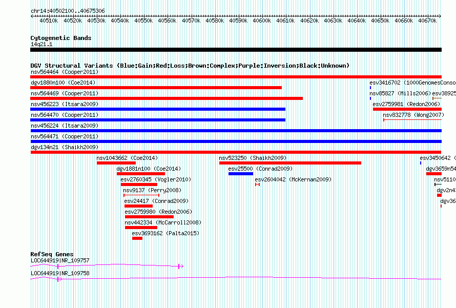Click the nsv564470 (Cooper2011) blue bar
Screen dimensions: 456x308
pyautogui.click(x=158, y=120)
